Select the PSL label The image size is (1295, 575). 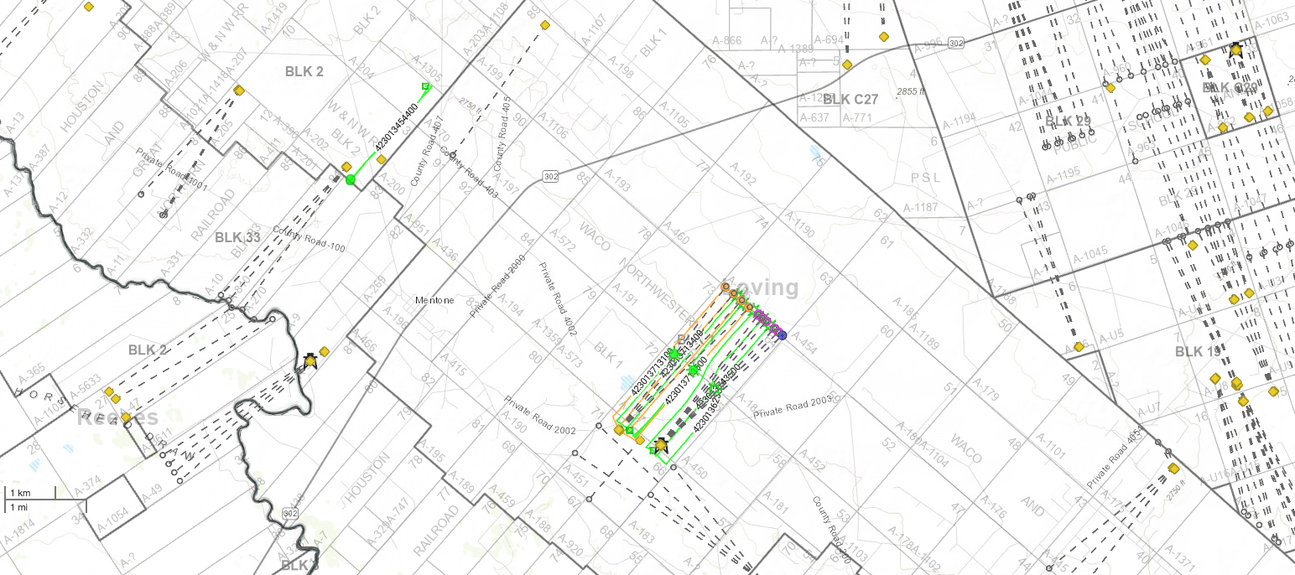pyautogui.click(x=927, y=179)
